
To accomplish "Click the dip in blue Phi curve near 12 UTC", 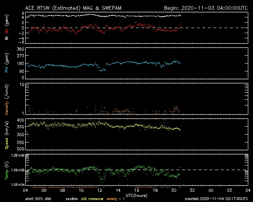I will click(102, 70).
